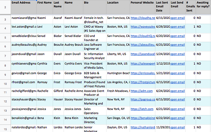Select the CMO at Wavey bio cell

tap(95, 29)
